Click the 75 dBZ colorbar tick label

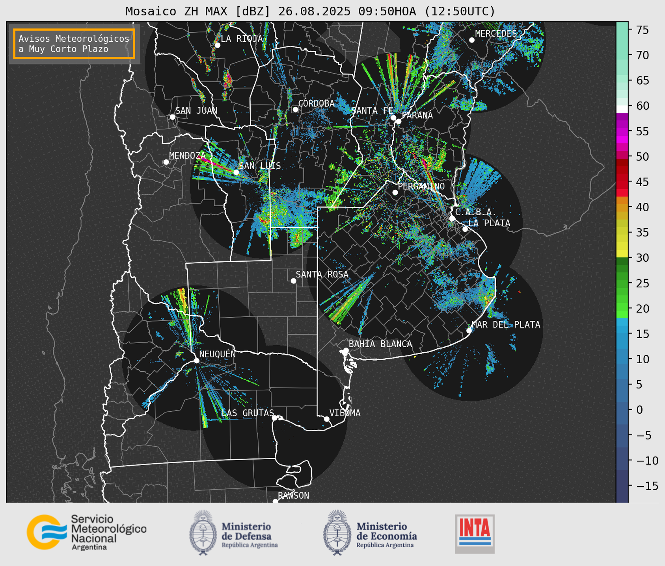(x=642, y=30)
